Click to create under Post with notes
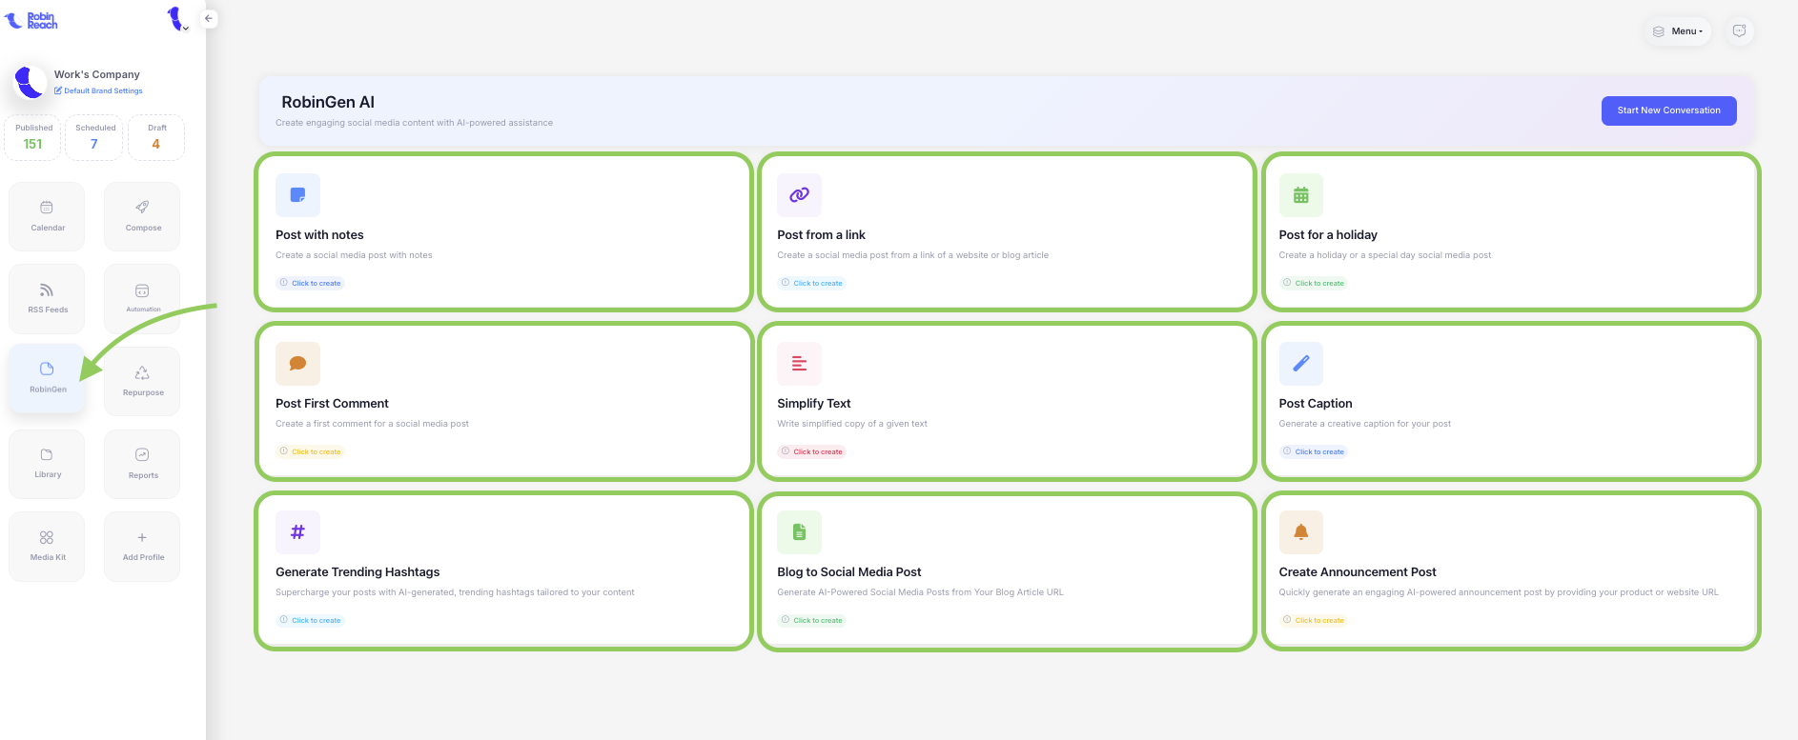 tap(310, 283)
